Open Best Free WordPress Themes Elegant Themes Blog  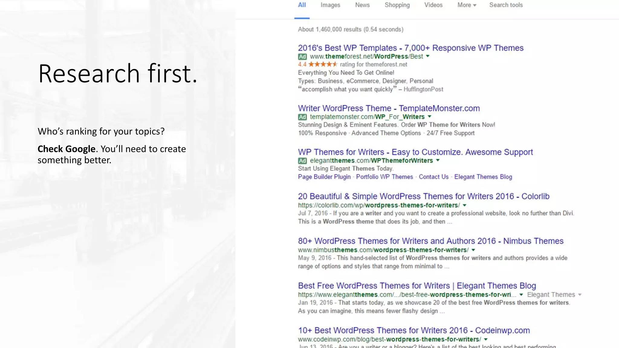pyautogui.click(x=417, y=286)
